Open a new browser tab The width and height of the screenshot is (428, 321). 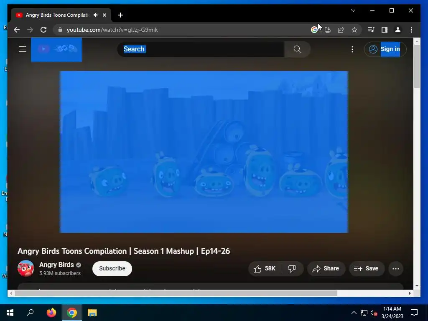(120, 15)
